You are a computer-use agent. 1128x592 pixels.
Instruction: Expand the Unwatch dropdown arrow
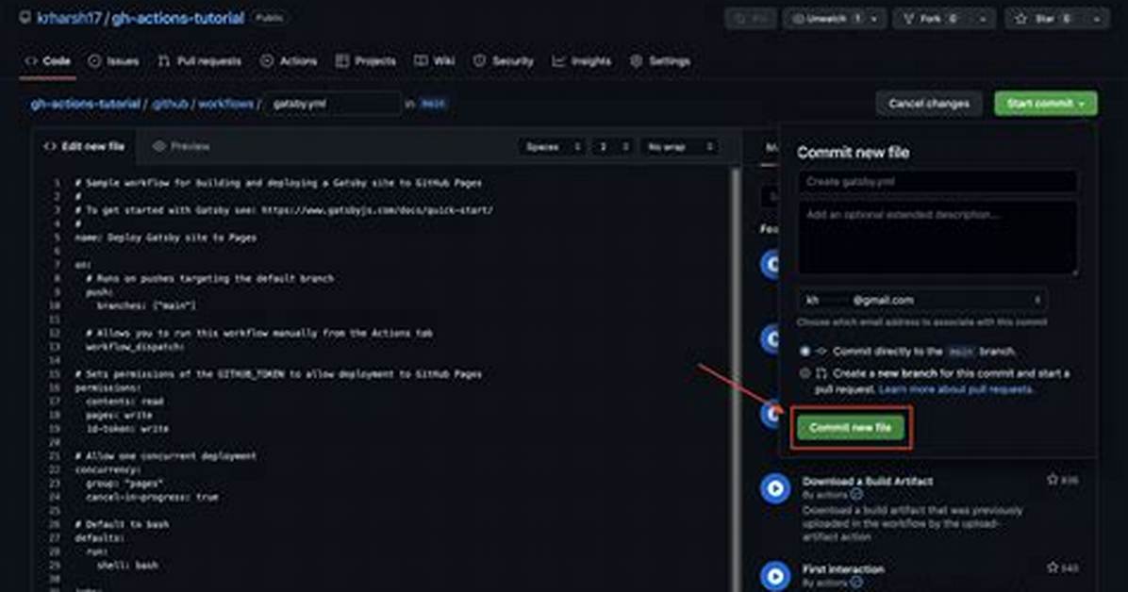point(875,19)
